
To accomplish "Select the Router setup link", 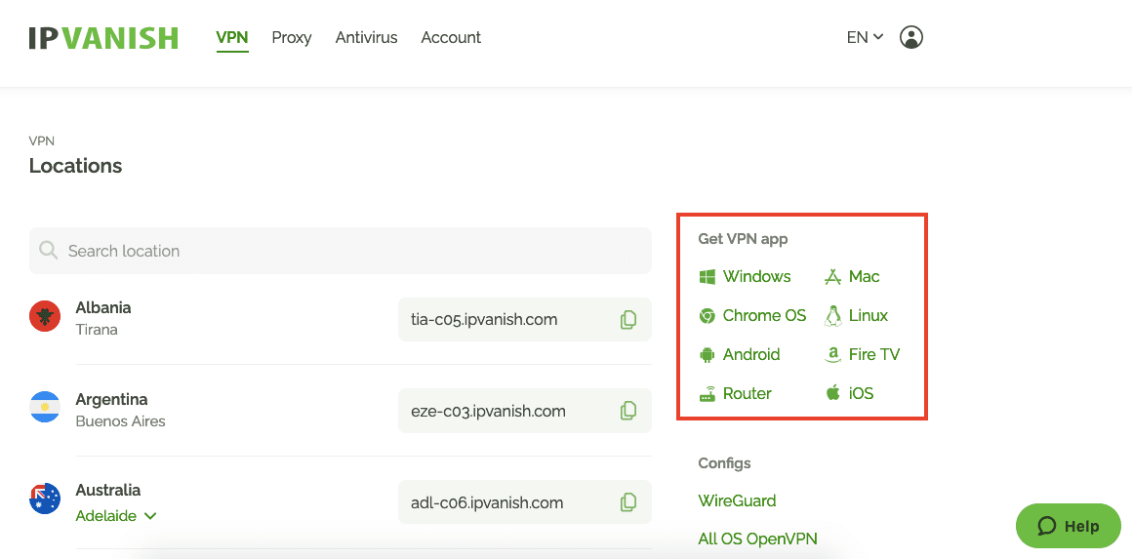I will pyautogui.click(x=736, y=394).
